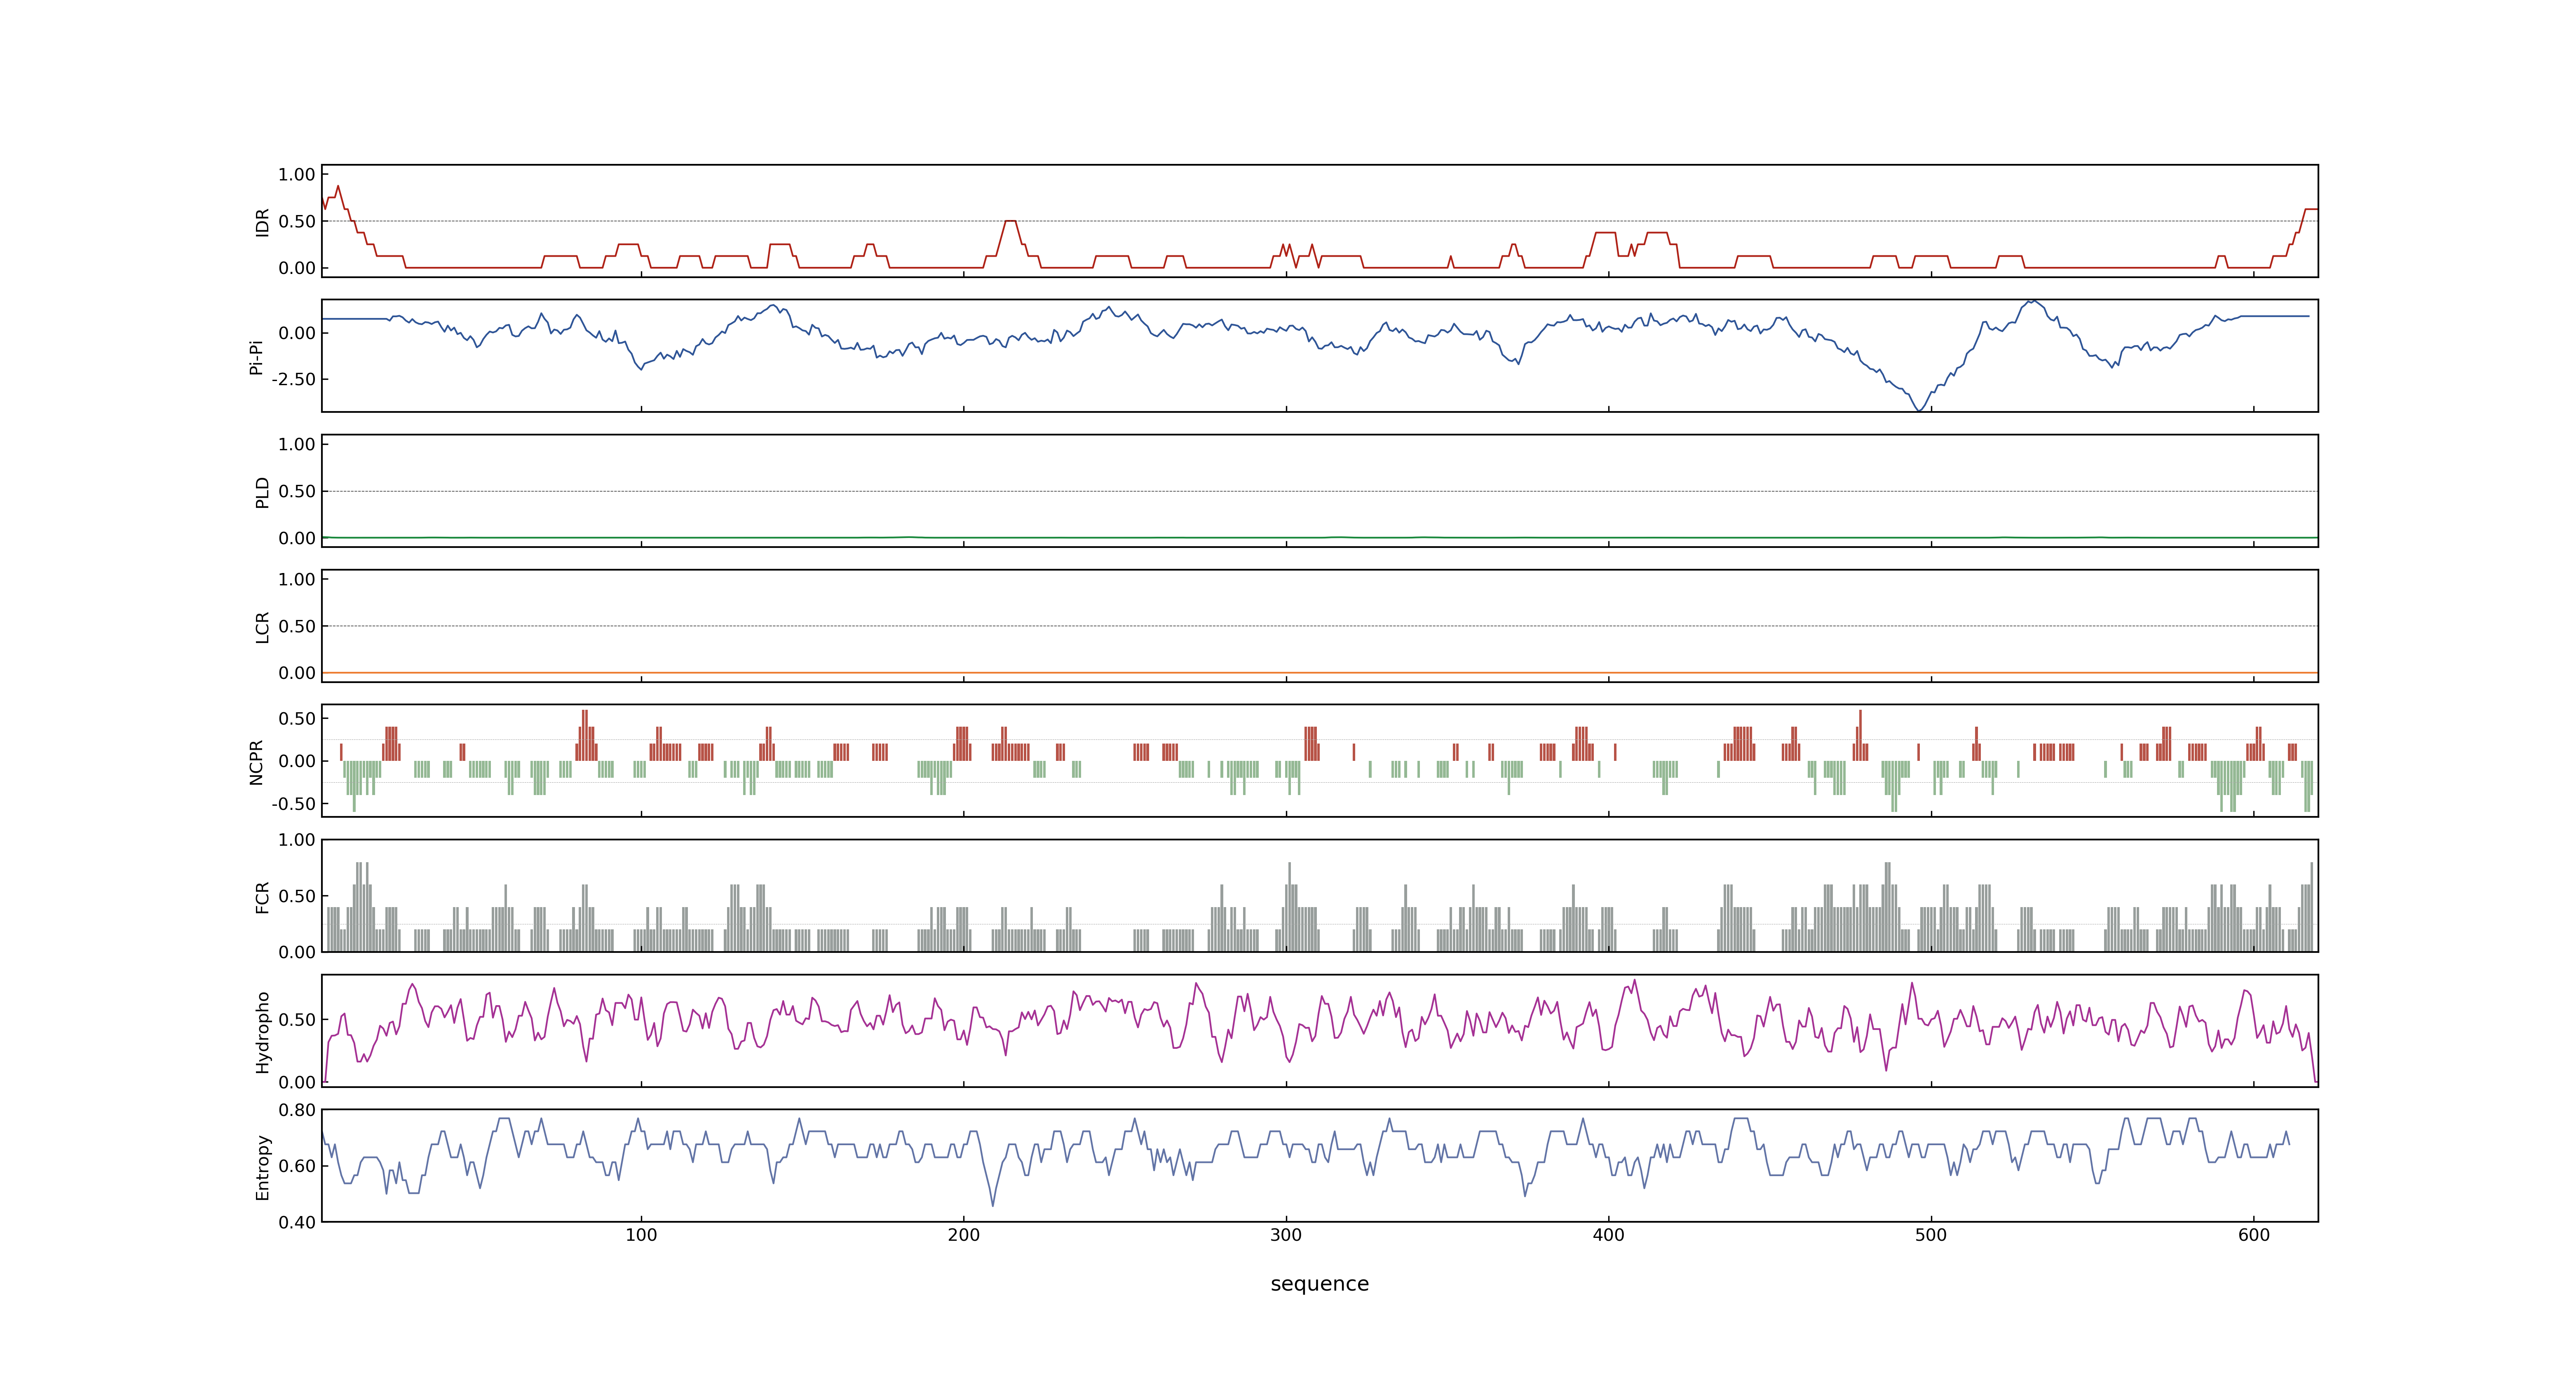
Task: Click the 0.60 tick on Entropy axis
Action: coord(297,1166)
